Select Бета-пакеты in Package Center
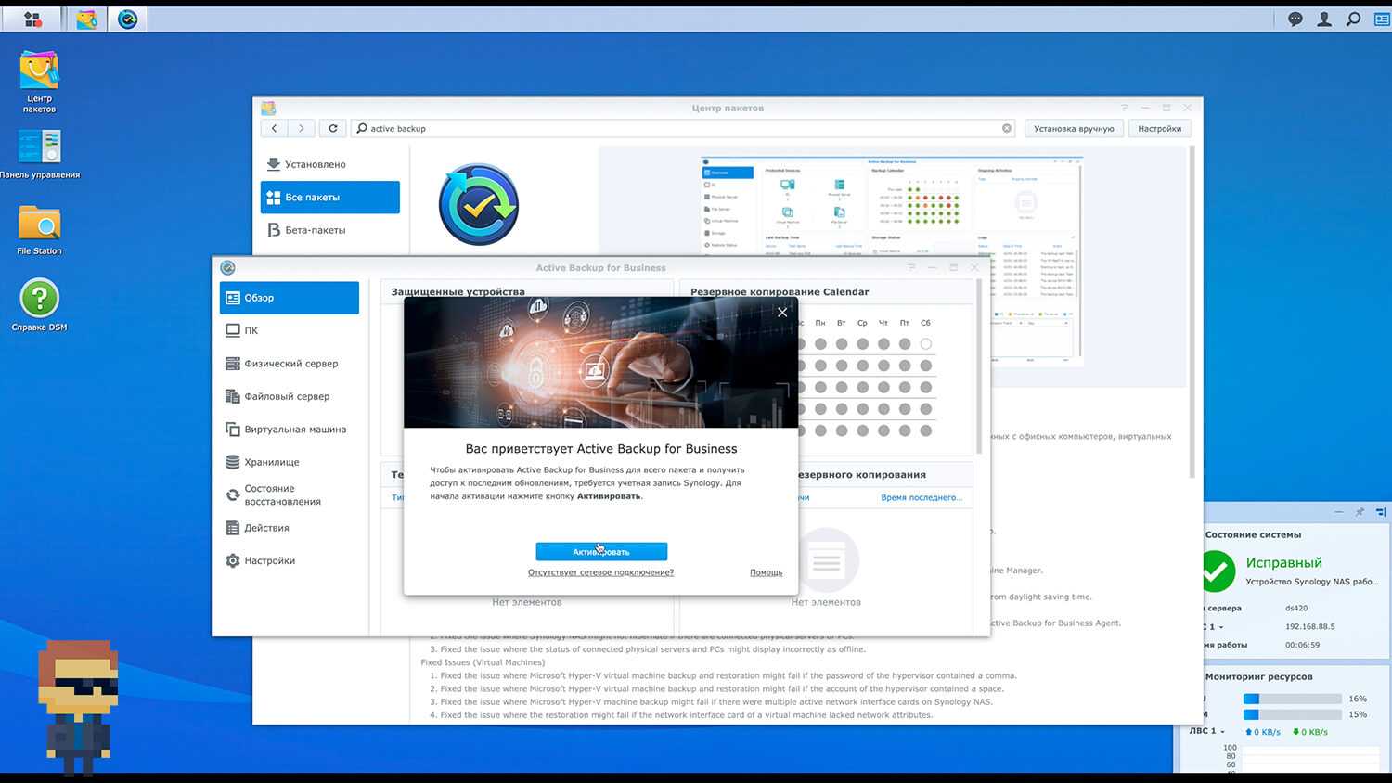Image resolution: width=1392 pixels, height=783 pixels. tap(315, 230)
